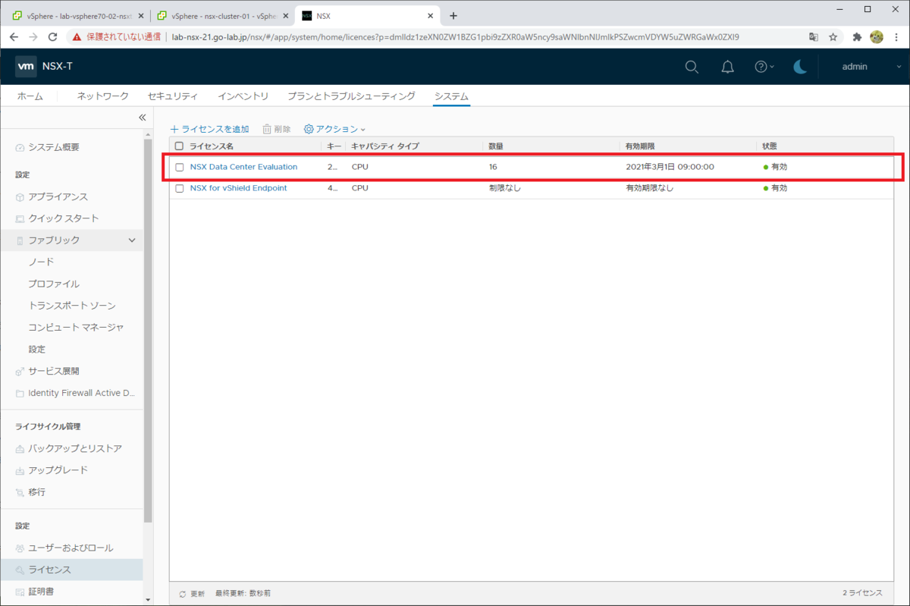This screenshot has width=910, height=606.
Task: Open the インベントリ tab
Action: [243, 96]
